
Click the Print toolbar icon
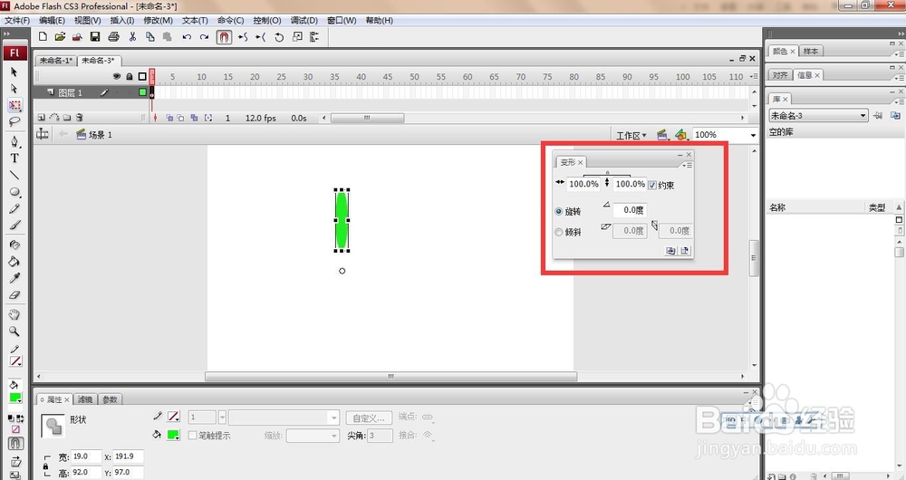[114, 37]
